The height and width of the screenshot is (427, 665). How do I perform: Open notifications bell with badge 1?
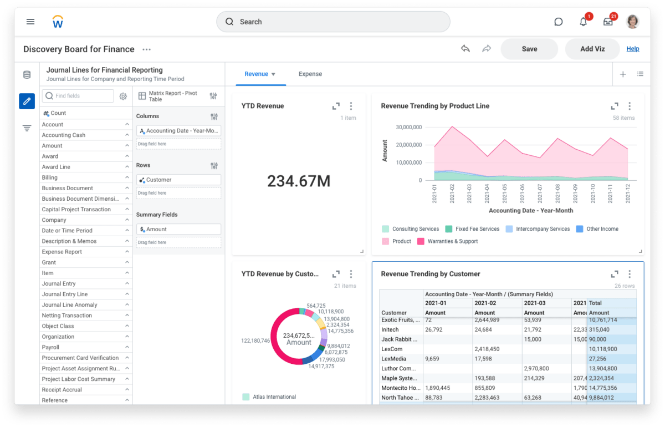583,22
